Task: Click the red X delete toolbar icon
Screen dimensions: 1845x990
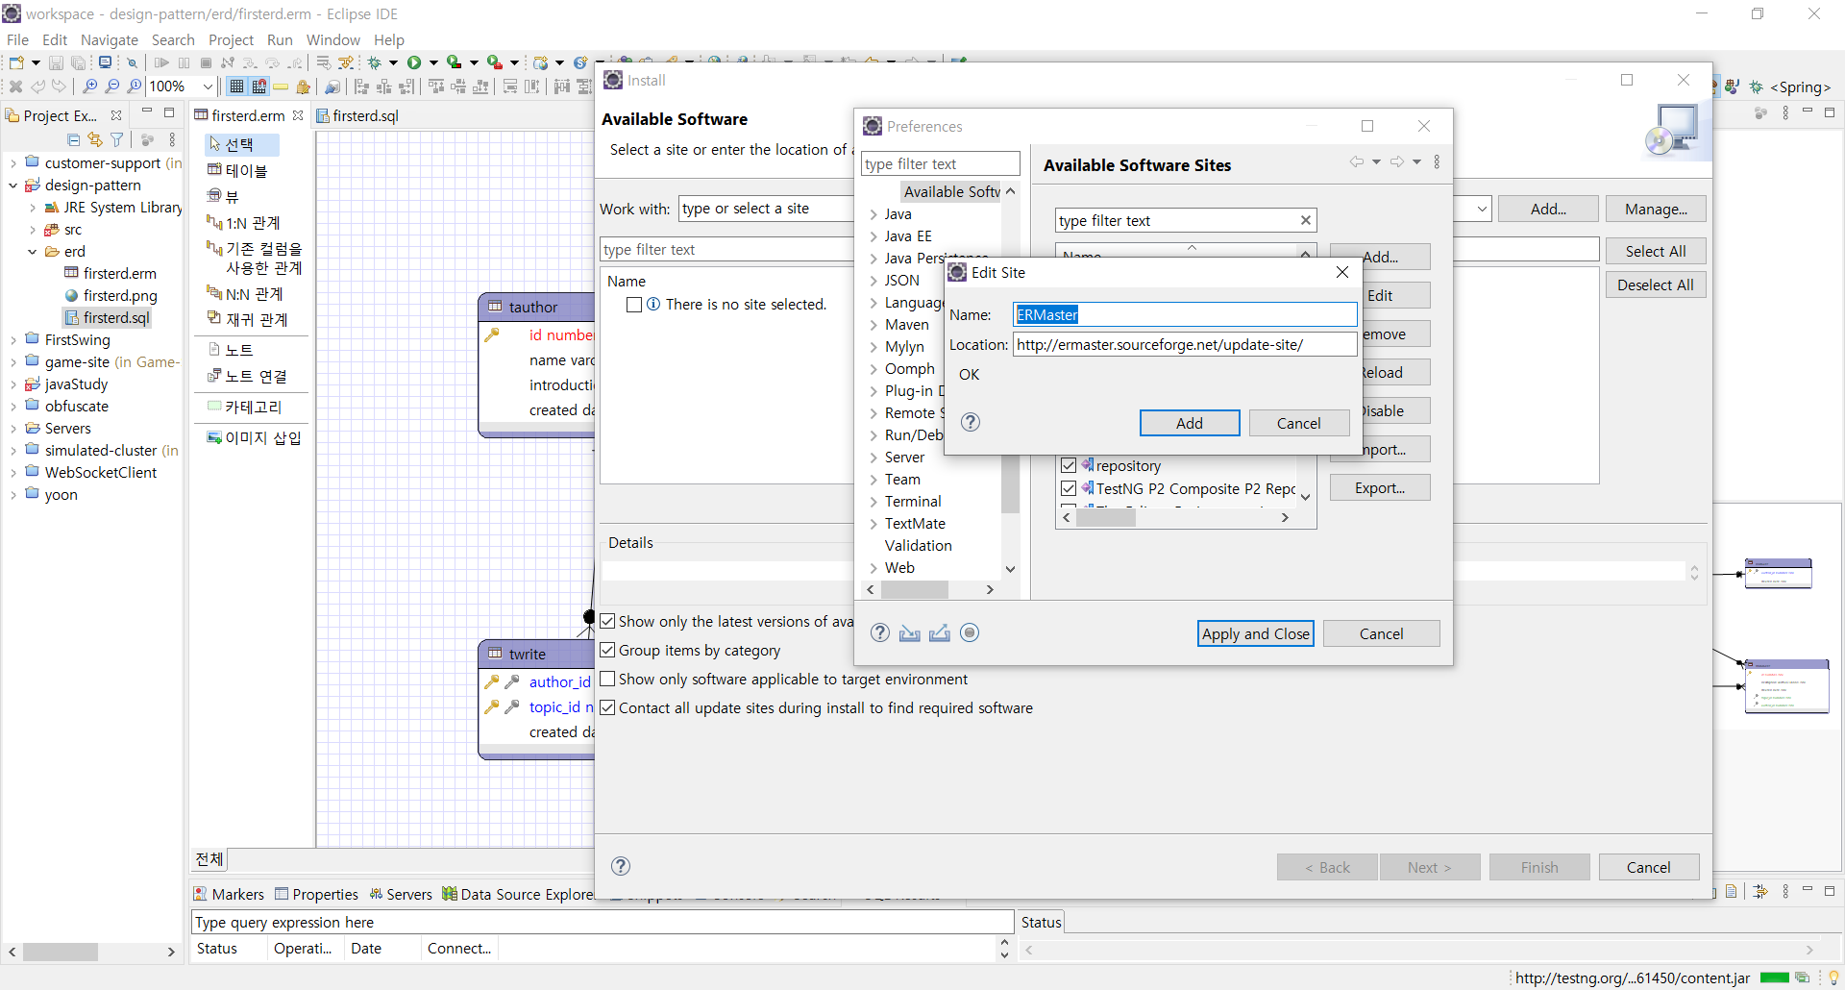Action: [15, 87]
